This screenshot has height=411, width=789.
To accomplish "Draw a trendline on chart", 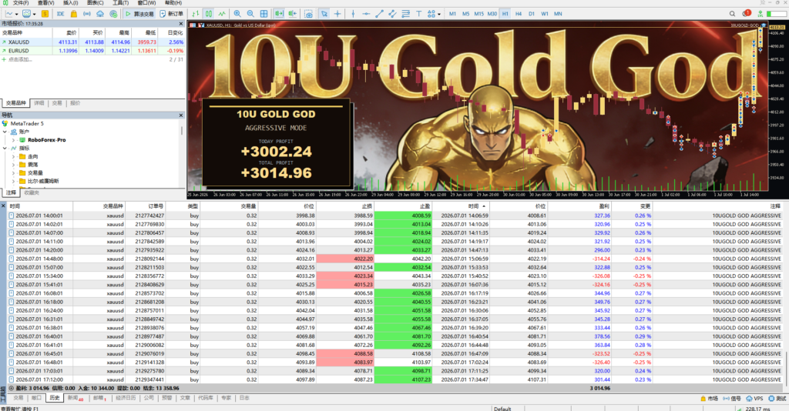I will [x=379, y=14].
